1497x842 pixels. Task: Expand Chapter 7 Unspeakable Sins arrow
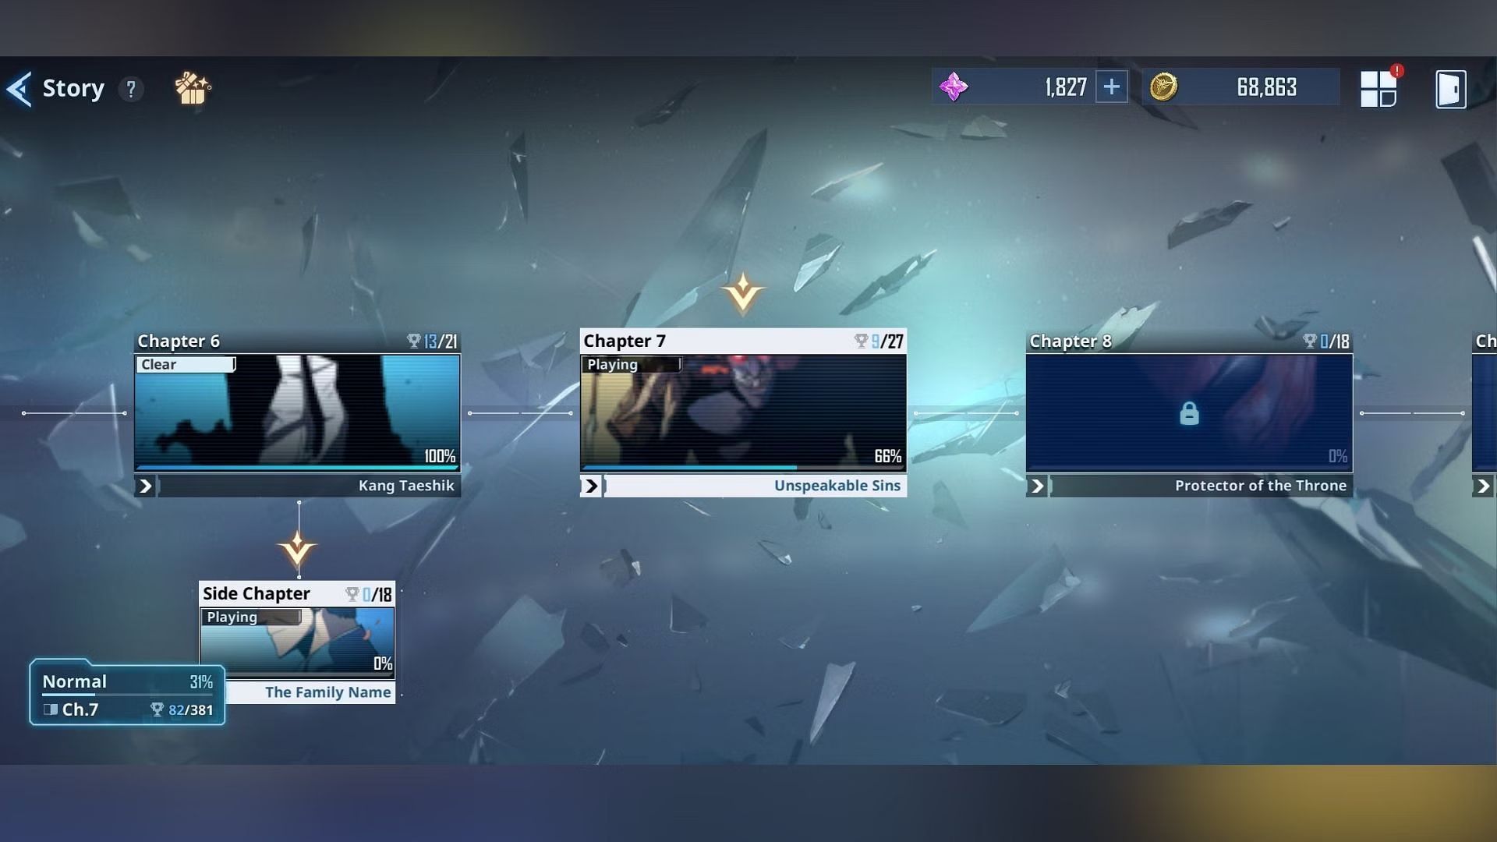click(591, 484)
